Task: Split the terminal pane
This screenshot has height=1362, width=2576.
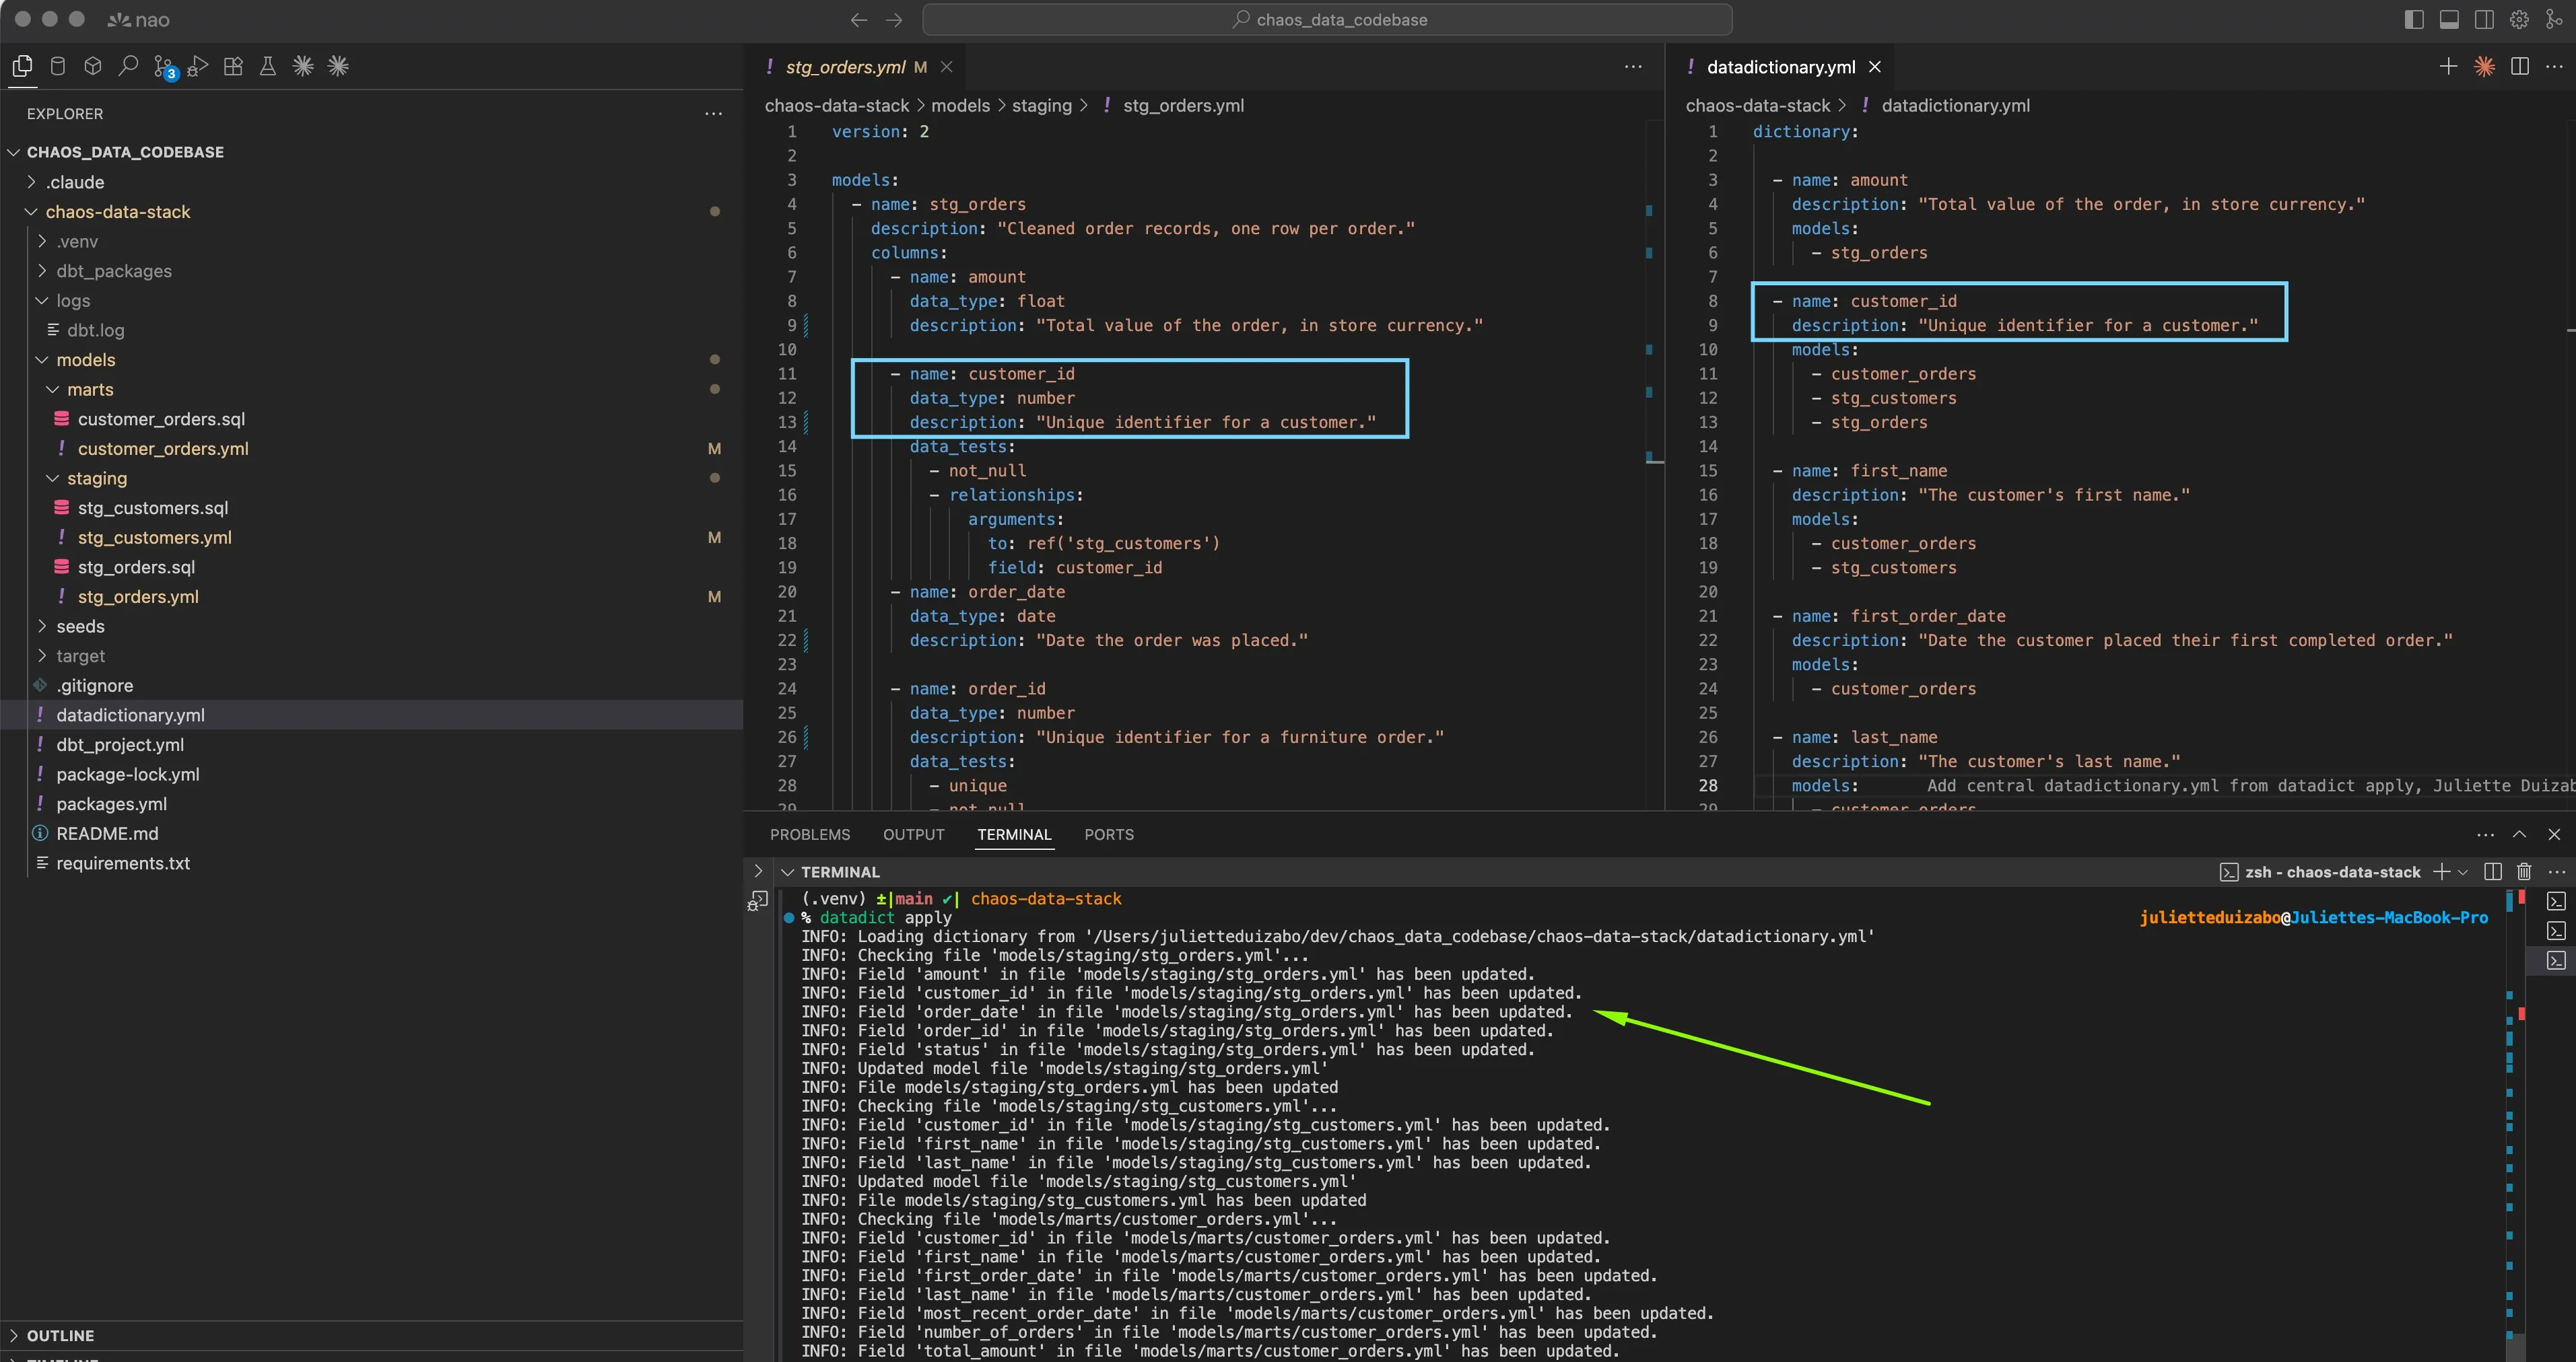Action: pyautogui.click(x=2493, y=871)
